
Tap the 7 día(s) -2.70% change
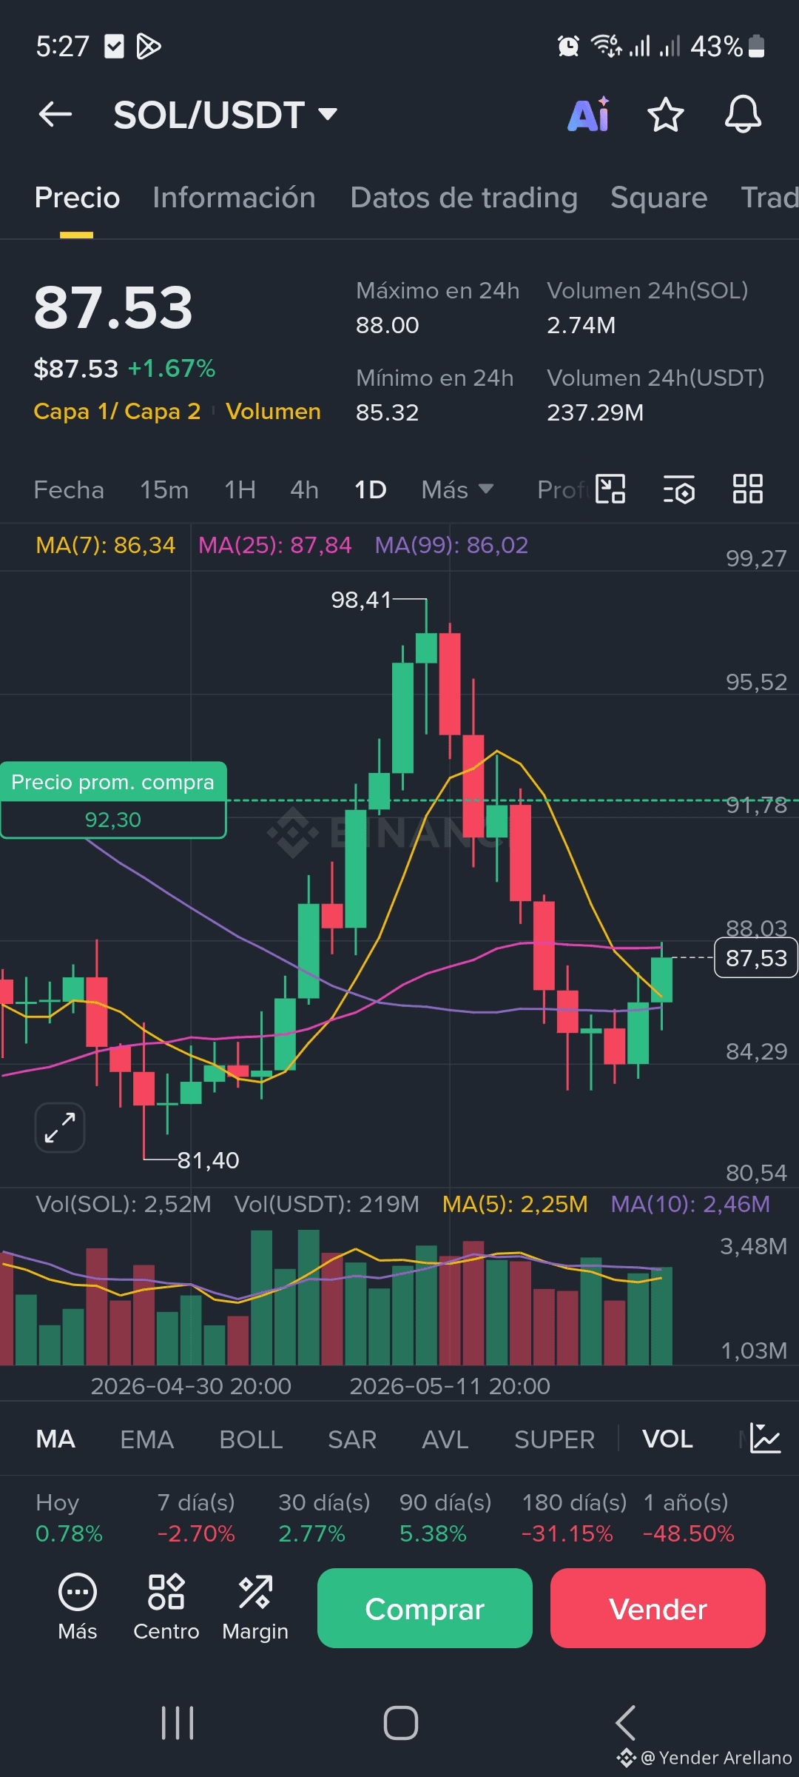pos(196,1518)
